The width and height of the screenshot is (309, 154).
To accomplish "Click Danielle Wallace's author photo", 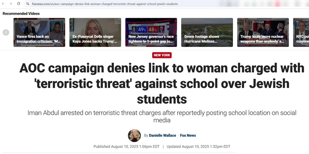I will tap(134, 136).
